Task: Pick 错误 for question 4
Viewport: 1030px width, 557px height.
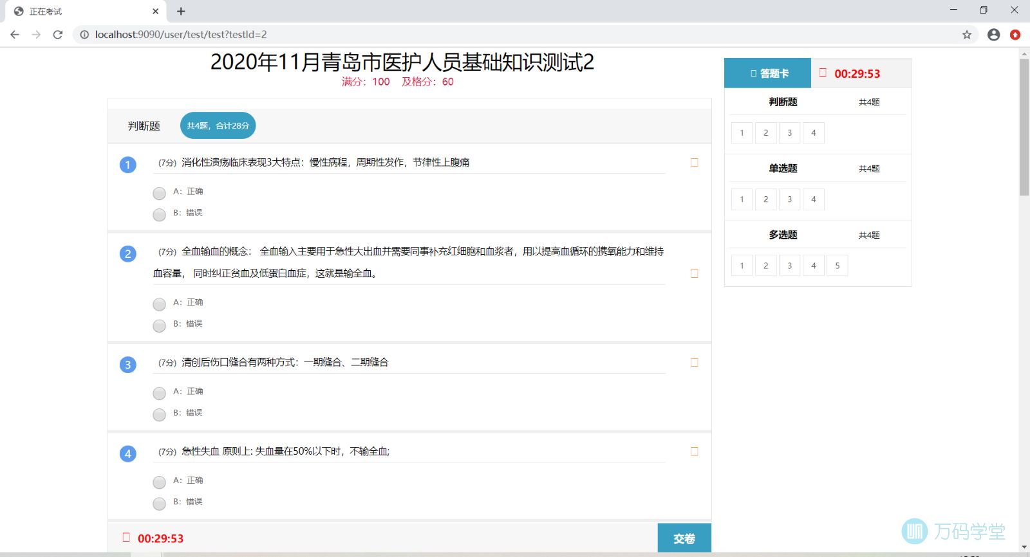Action: click(159, 504)
